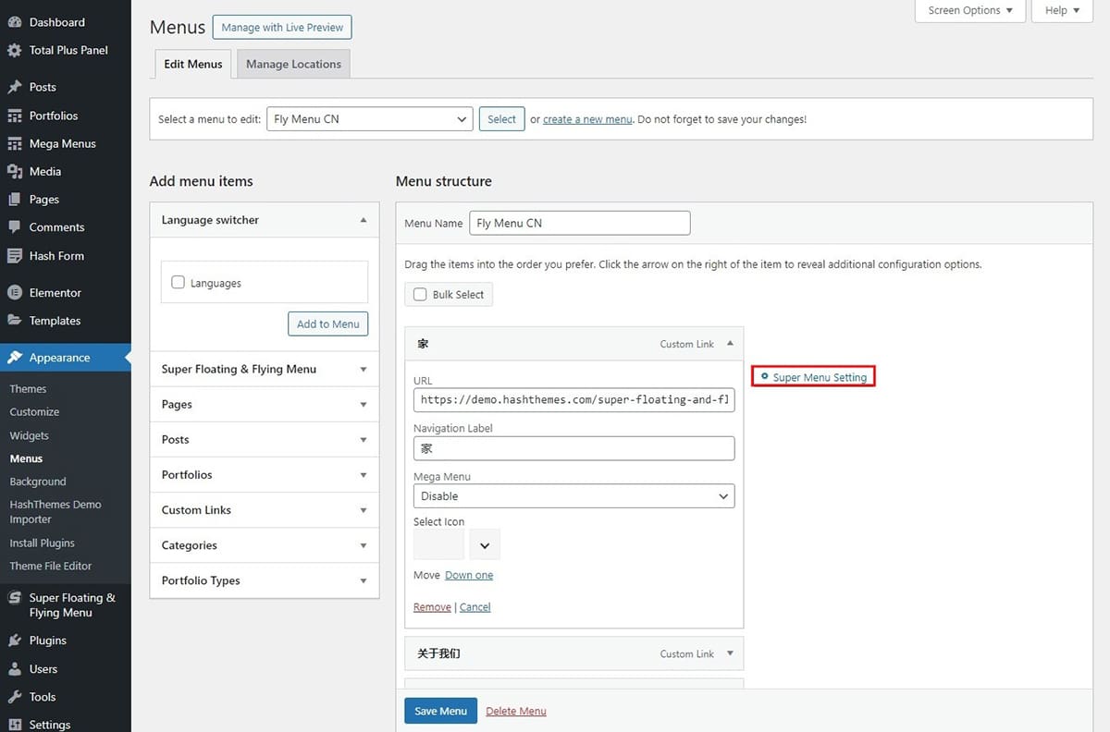The width and height of the screenshot is (1110, 732).
Task: Expand the Posts accordion panel
Action: point(265,439)
